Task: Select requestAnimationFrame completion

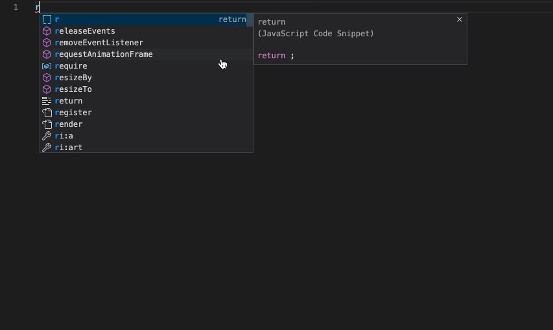Action: click(146, 54)
